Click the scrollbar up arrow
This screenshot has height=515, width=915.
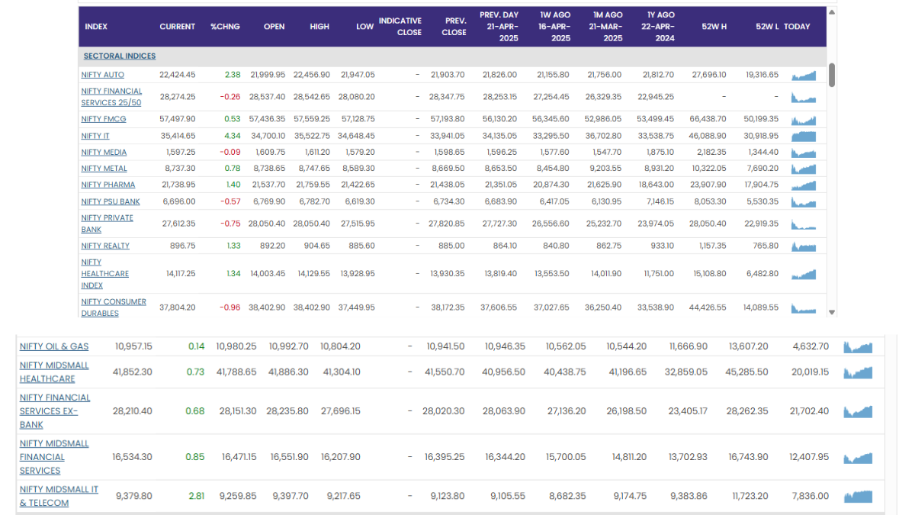tap(832, 12)
